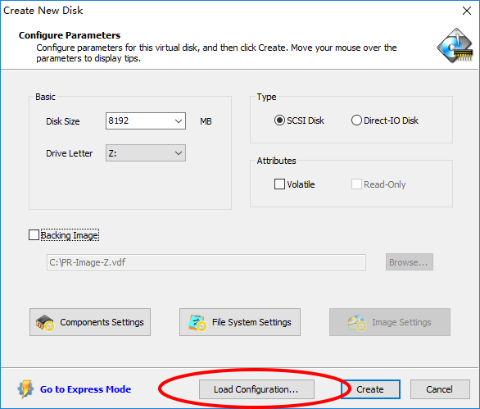This screenshot has height=409, width=480.
Task: Tick the Backing Image checkbox
Action: point(34,235)
